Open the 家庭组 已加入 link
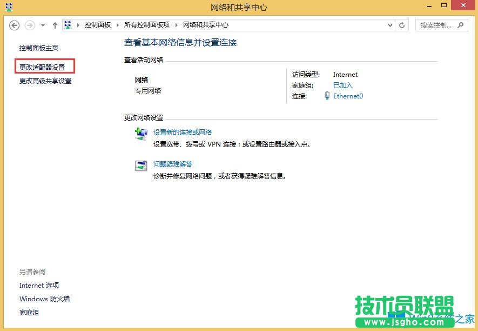The height and width of the screenshot is (331, 478). click(x=342, y=85)
